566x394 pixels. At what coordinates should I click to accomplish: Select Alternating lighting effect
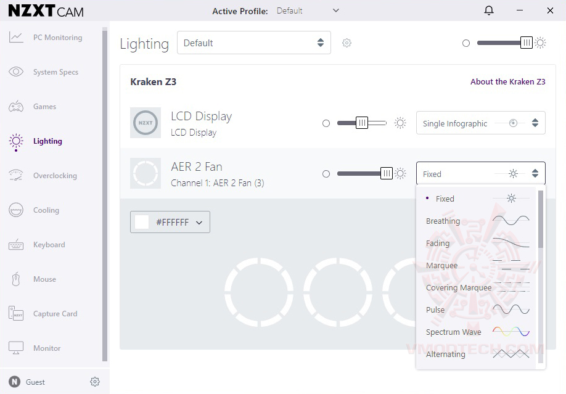pyautogui.click(x=477, y=354)
